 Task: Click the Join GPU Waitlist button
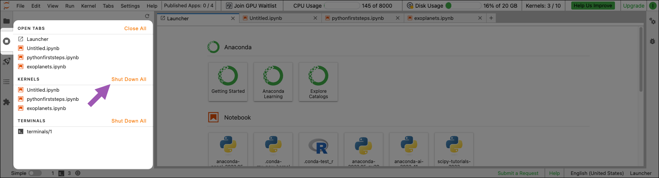tap(251, 6)
